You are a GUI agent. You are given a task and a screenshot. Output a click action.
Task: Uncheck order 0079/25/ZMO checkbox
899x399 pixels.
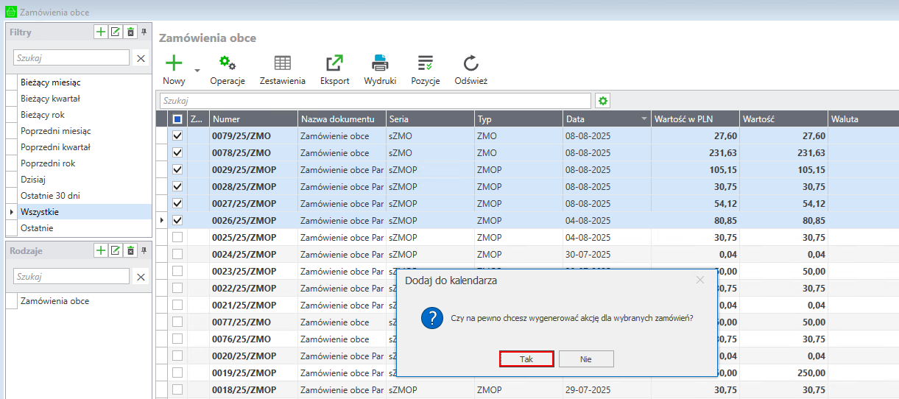(177, 136)
